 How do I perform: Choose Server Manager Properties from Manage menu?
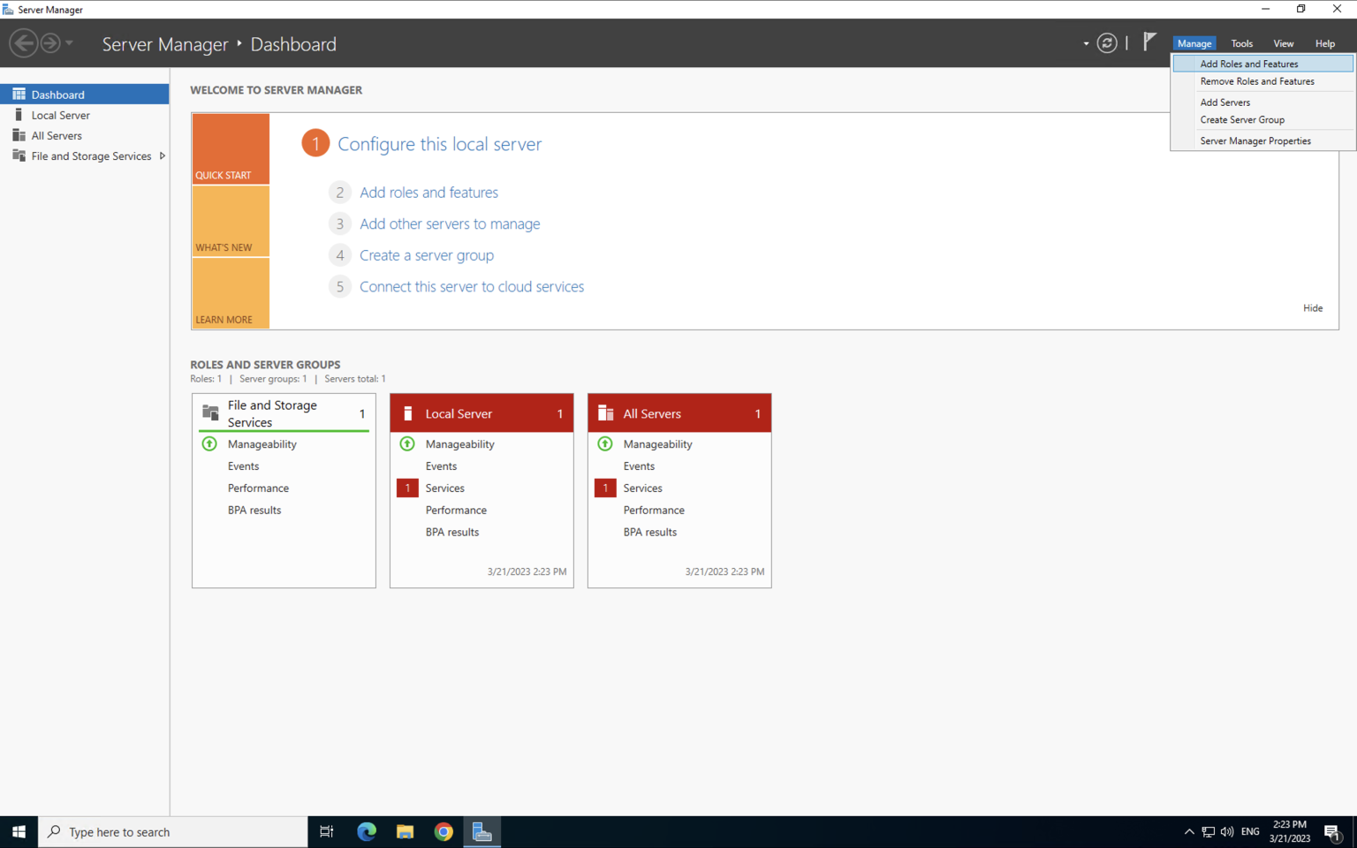(1255, 140)
